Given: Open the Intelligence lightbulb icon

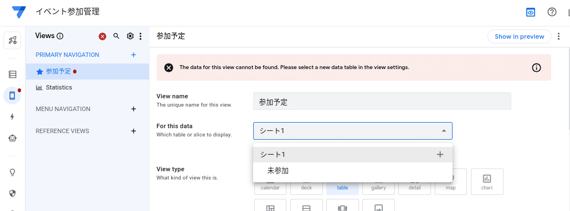Looking at the screenshot, I should (12, 172).
